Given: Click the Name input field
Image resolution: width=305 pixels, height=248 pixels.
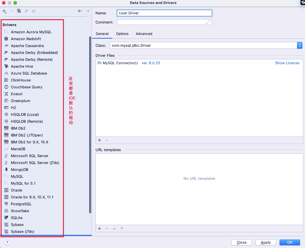Looking at the screenshot, I should click(164, 13).
